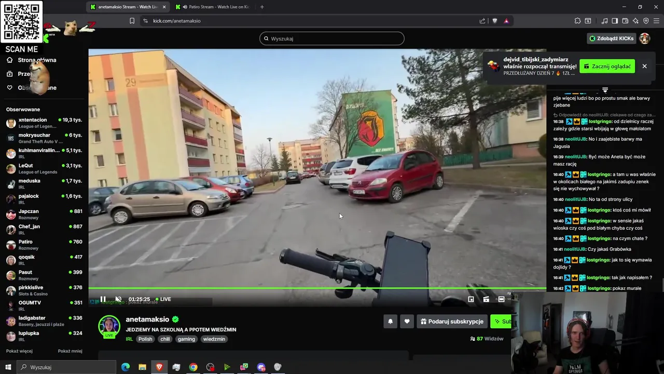Open Brave playlist music note icon
The height and width of the screenshot is (374, 664).
pos(604,21)
